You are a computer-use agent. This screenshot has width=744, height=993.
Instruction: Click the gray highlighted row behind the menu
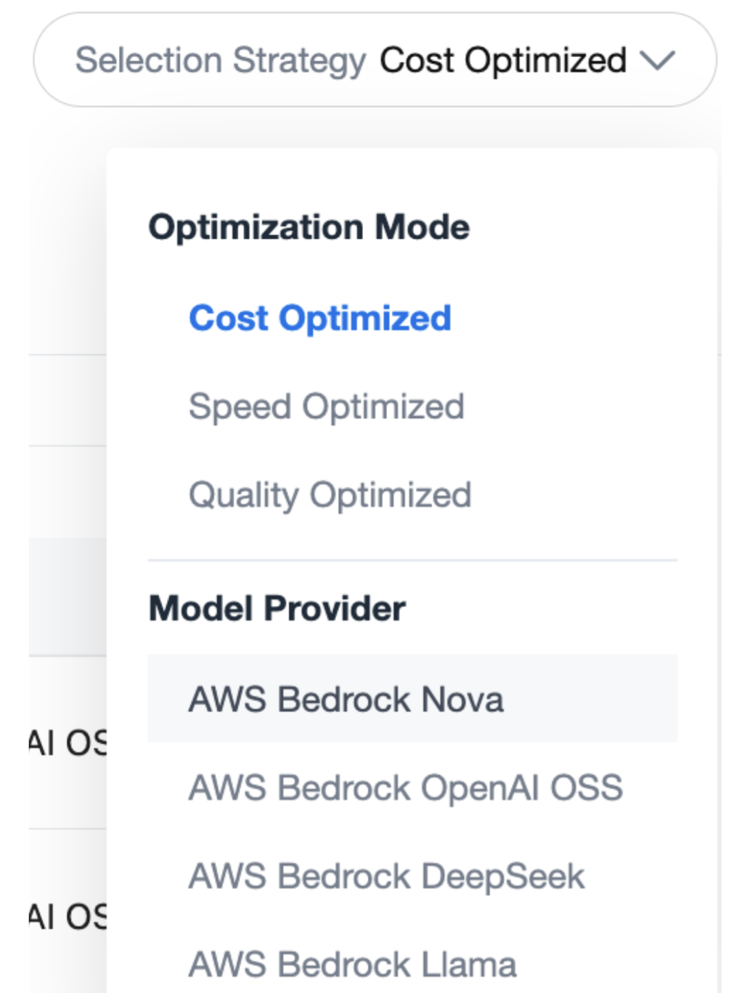(x=67, y=596)
